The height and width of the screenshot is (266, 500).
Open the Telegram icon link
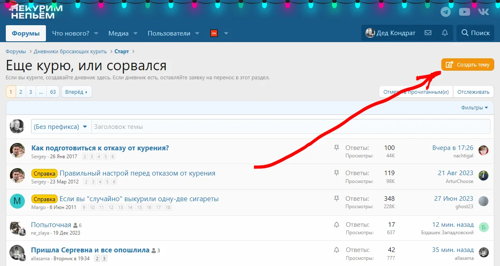[x=446, y=12]
